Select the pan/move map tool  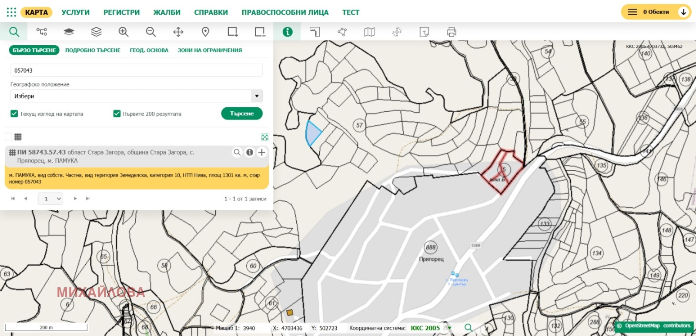(x=178, y=32)
